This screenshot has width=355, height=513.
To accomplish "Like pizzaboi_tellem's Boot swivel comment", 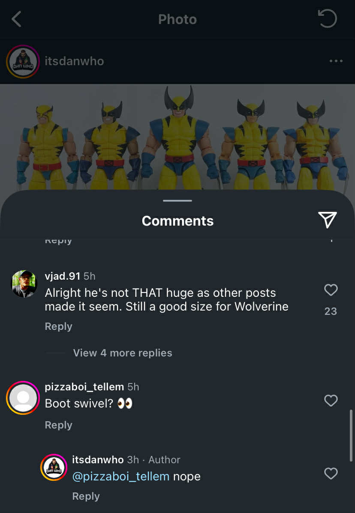I will (331, 401).
